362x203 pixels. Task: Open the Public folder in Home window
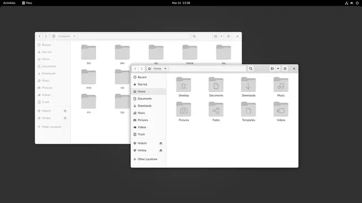216,109
